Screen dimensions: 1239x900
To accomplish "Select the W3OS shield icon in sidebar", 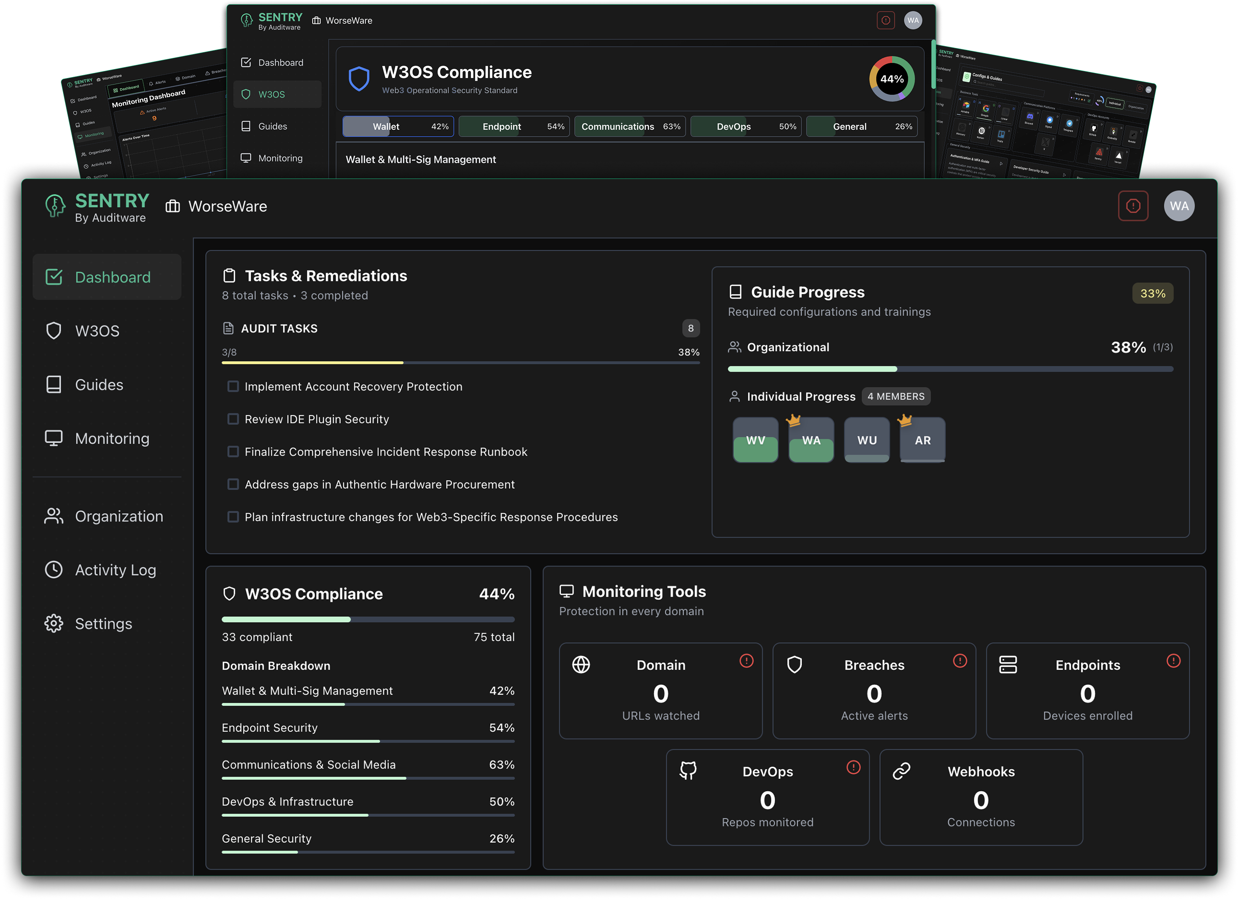I will click(54, 330).
